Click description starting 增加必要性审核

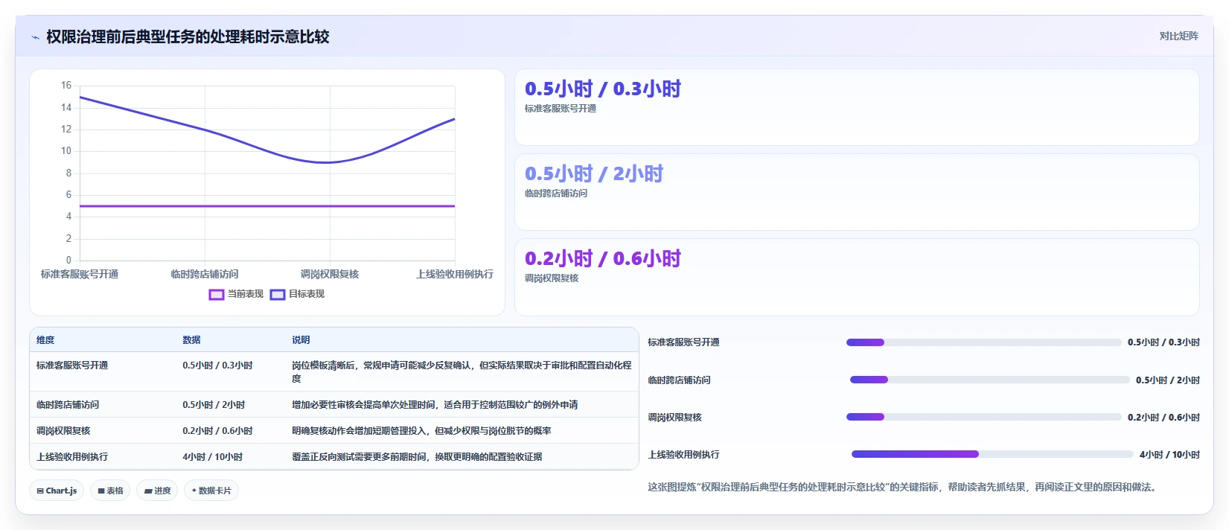[435, 405]
